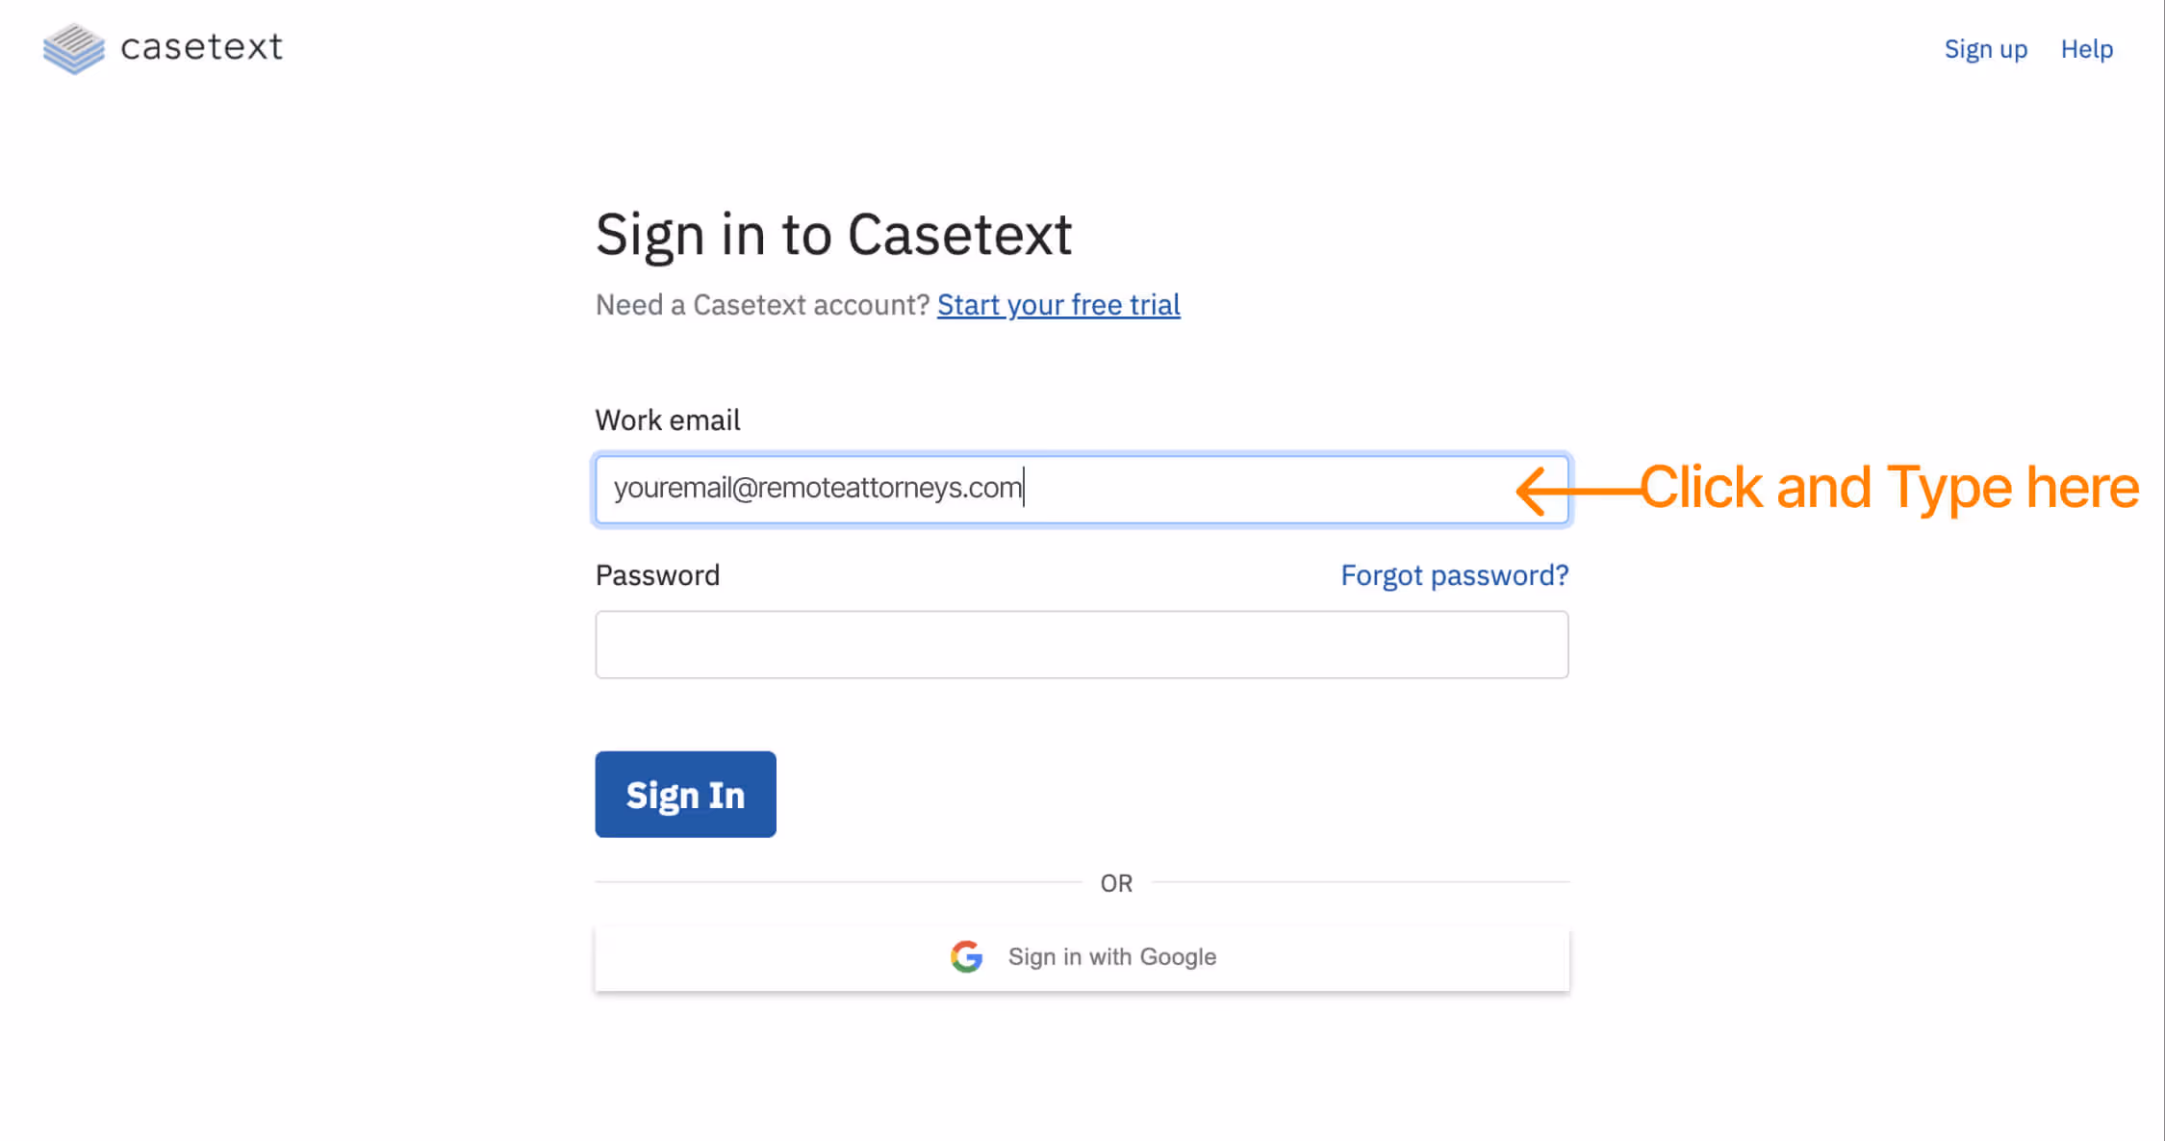Viewport: 2165px width, 1141px height.
Task: Click the Work email label
Action: point(668,419)
